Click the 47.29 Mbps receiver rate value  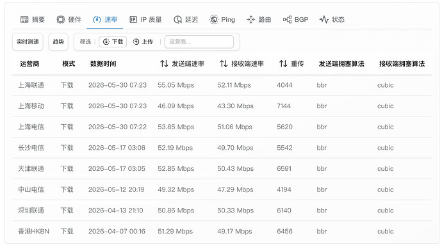tap(235, 189)
